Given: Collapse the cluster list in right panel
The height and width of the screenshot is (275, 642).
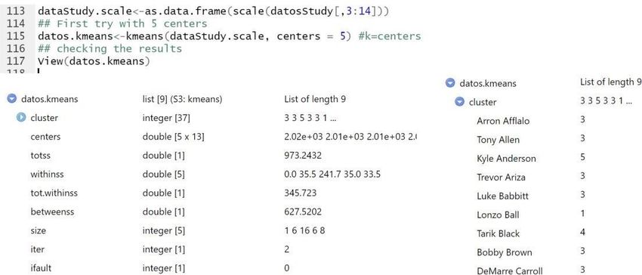Looking at the screenshot, I should [x=460, y=102].
